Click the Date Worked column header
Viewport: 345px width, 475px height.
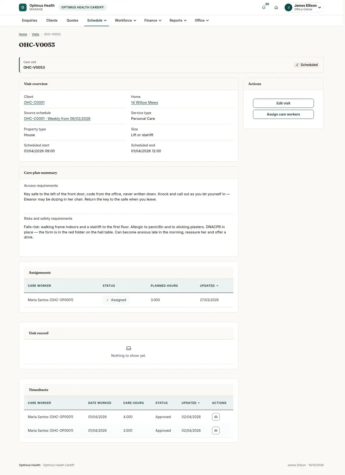pyautogui.click(x=100, y=403)
